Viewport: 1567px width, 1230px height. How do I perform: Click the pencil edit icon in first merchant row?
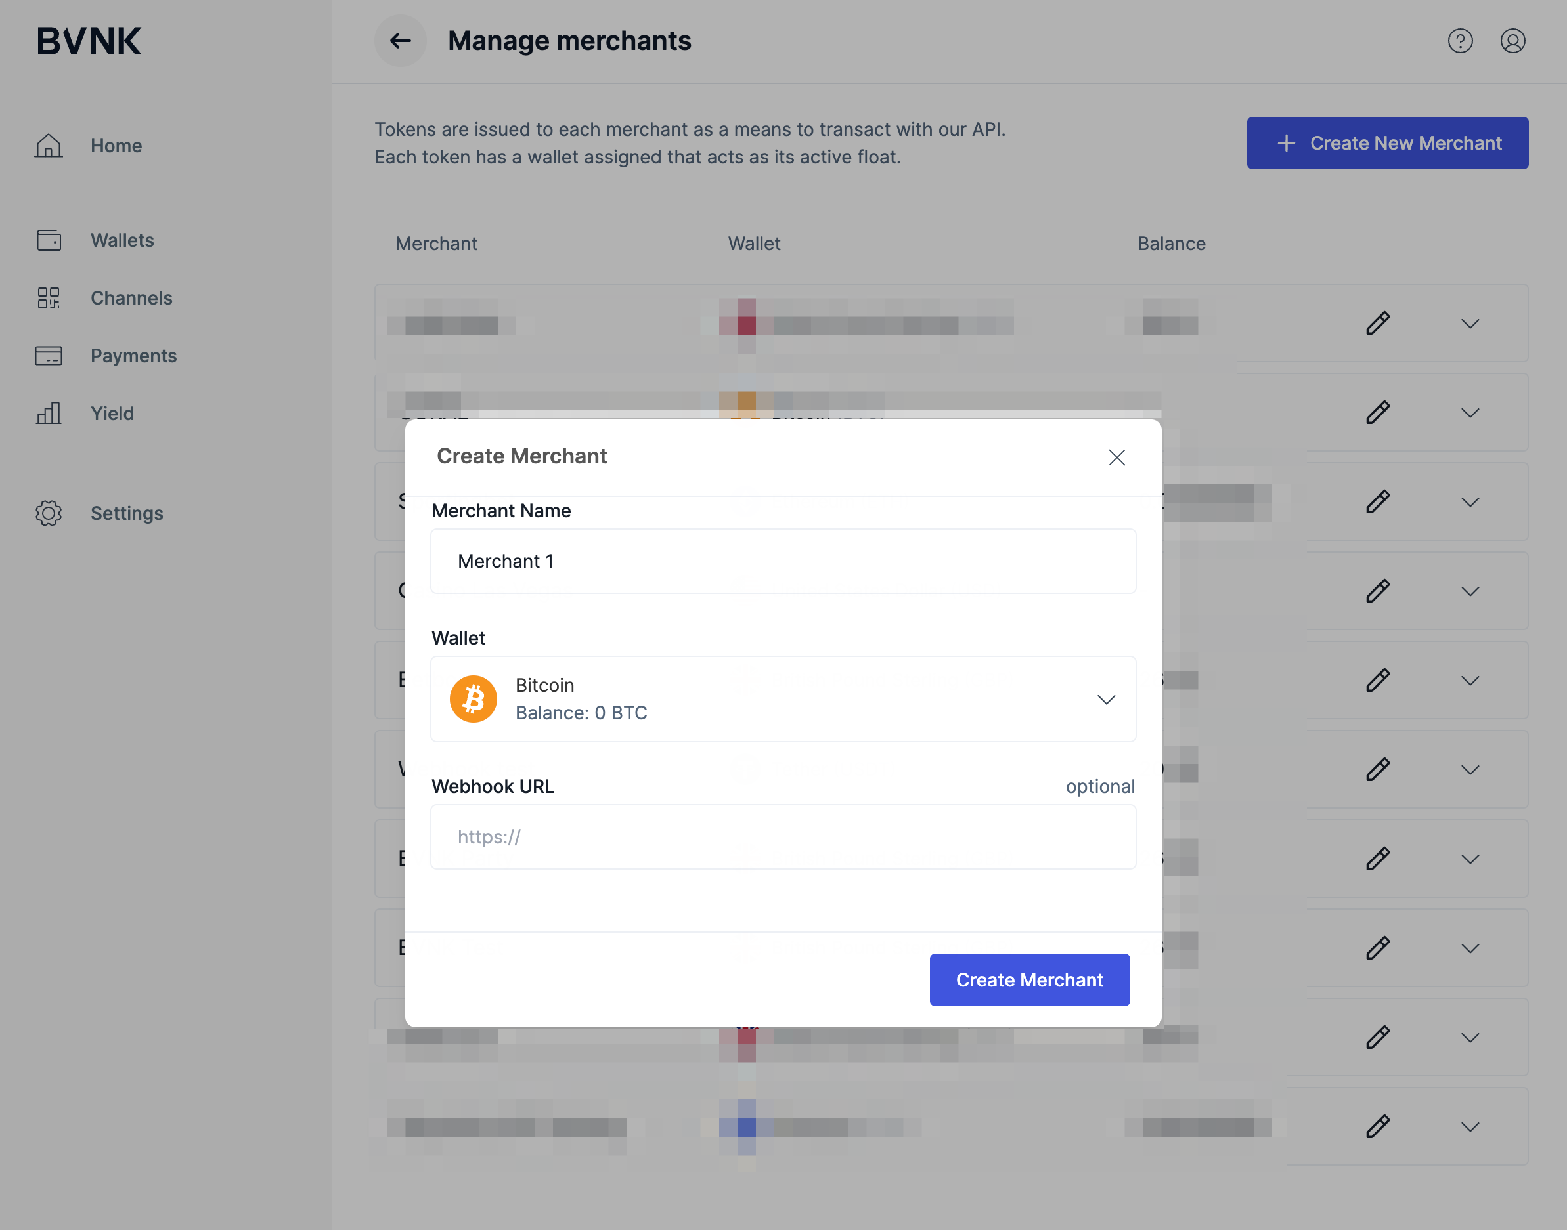tap(1377, 324)
